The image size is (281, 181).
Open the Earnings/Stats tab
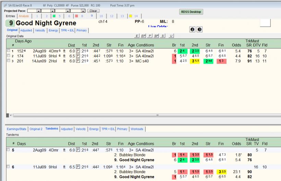click(x=16, y=129)
